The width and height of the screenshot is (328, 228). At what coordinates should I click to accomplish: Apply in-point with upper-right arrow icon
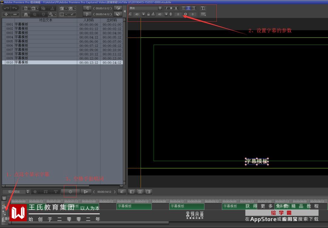click(118, 8)
